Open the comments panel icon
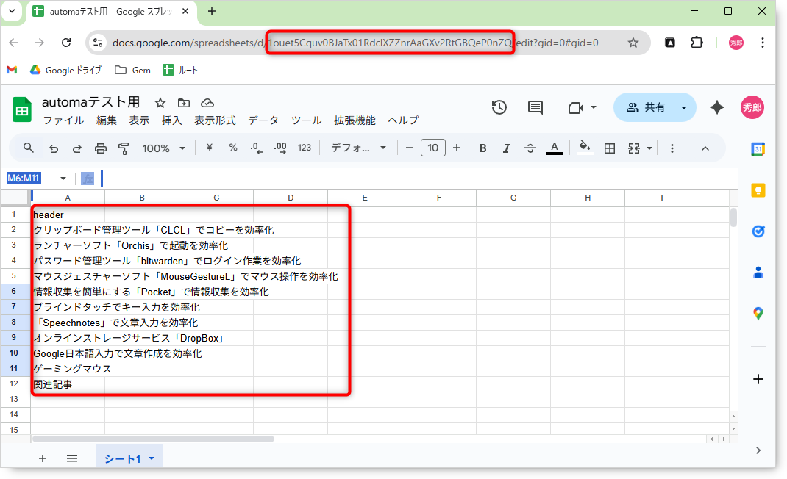This screenshot has height=479, width=787. 535,107
